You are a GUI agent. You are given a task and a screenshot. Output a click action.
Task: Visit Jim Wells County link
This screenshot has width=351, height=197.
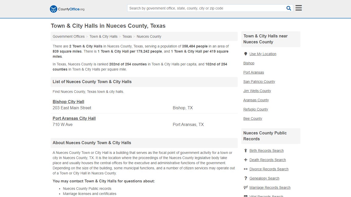[x=257, y=91]
